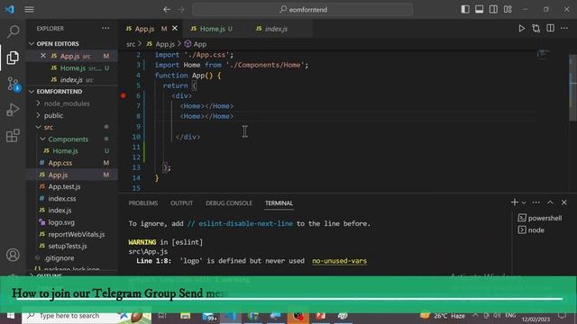577x324 pixels.
Task: Collapse the EOMFORNTEND folder section
Action: pos(73,92)
